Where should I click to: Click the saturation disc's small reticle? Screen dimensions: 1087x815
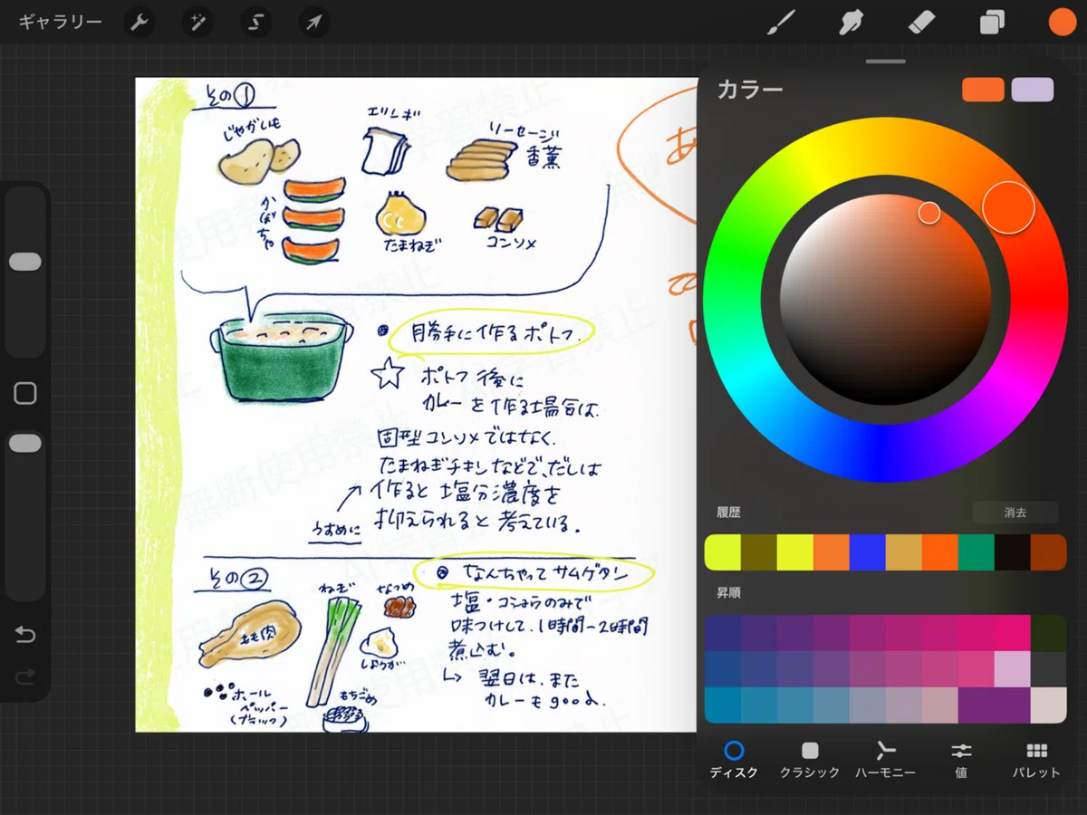929,213
